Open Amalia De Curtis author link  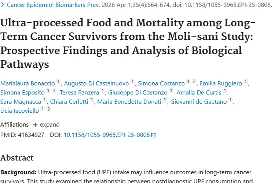point(199,93)
